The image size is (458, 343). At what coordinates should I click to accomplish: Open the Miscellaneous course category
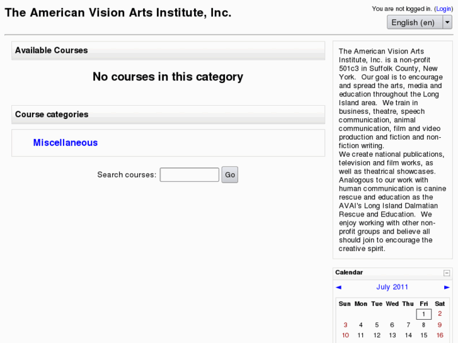pyautogui.click(x=66, y=143)
